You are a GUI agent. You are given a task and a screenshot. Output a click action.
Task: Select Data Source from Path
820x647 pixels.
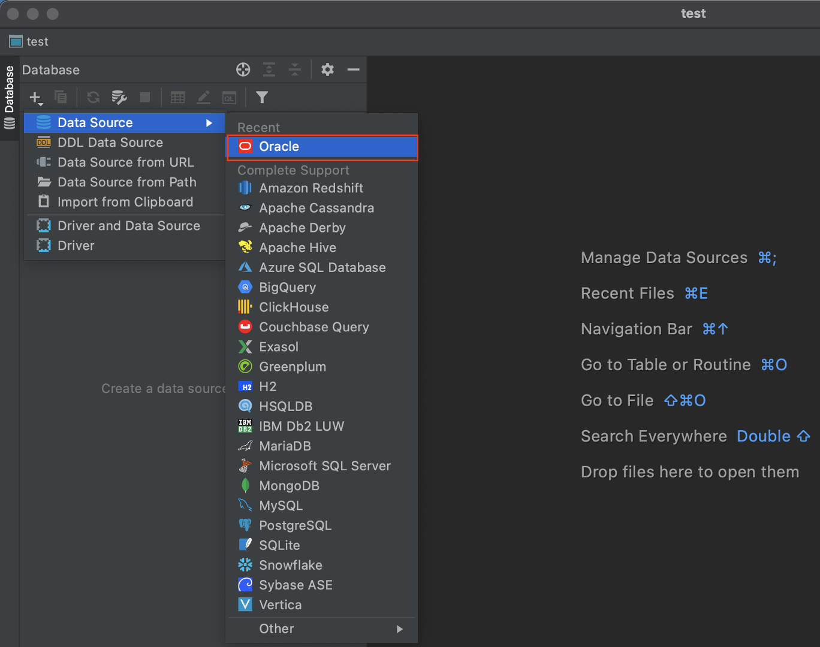(x=125, y=182)
